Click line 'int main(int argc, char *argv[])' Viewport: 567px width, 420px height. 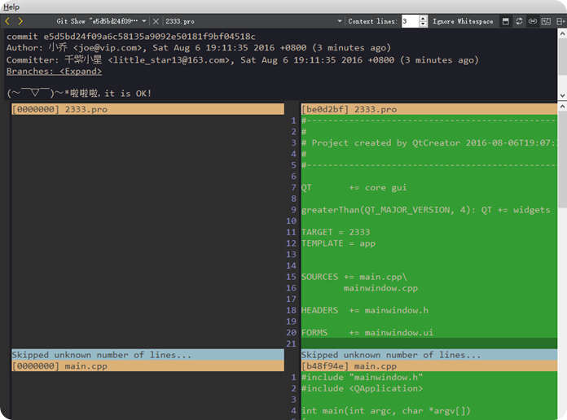[x=386, y=410]
